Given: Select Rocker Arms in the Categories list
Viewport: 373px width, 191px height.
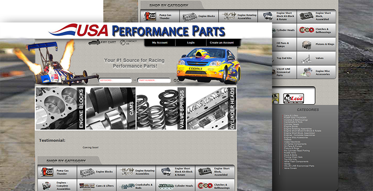Looking at the screenshot, I should (x=290, y=153).
